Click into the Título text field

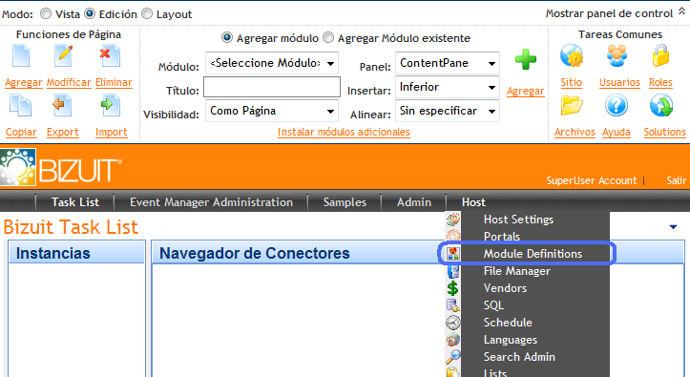click(x=271, y=87)
